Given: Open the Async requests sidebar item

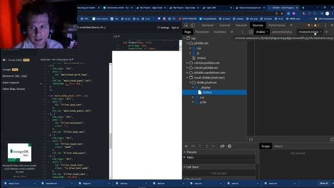Looking at the screenshot, I should [x=10, y=83].
